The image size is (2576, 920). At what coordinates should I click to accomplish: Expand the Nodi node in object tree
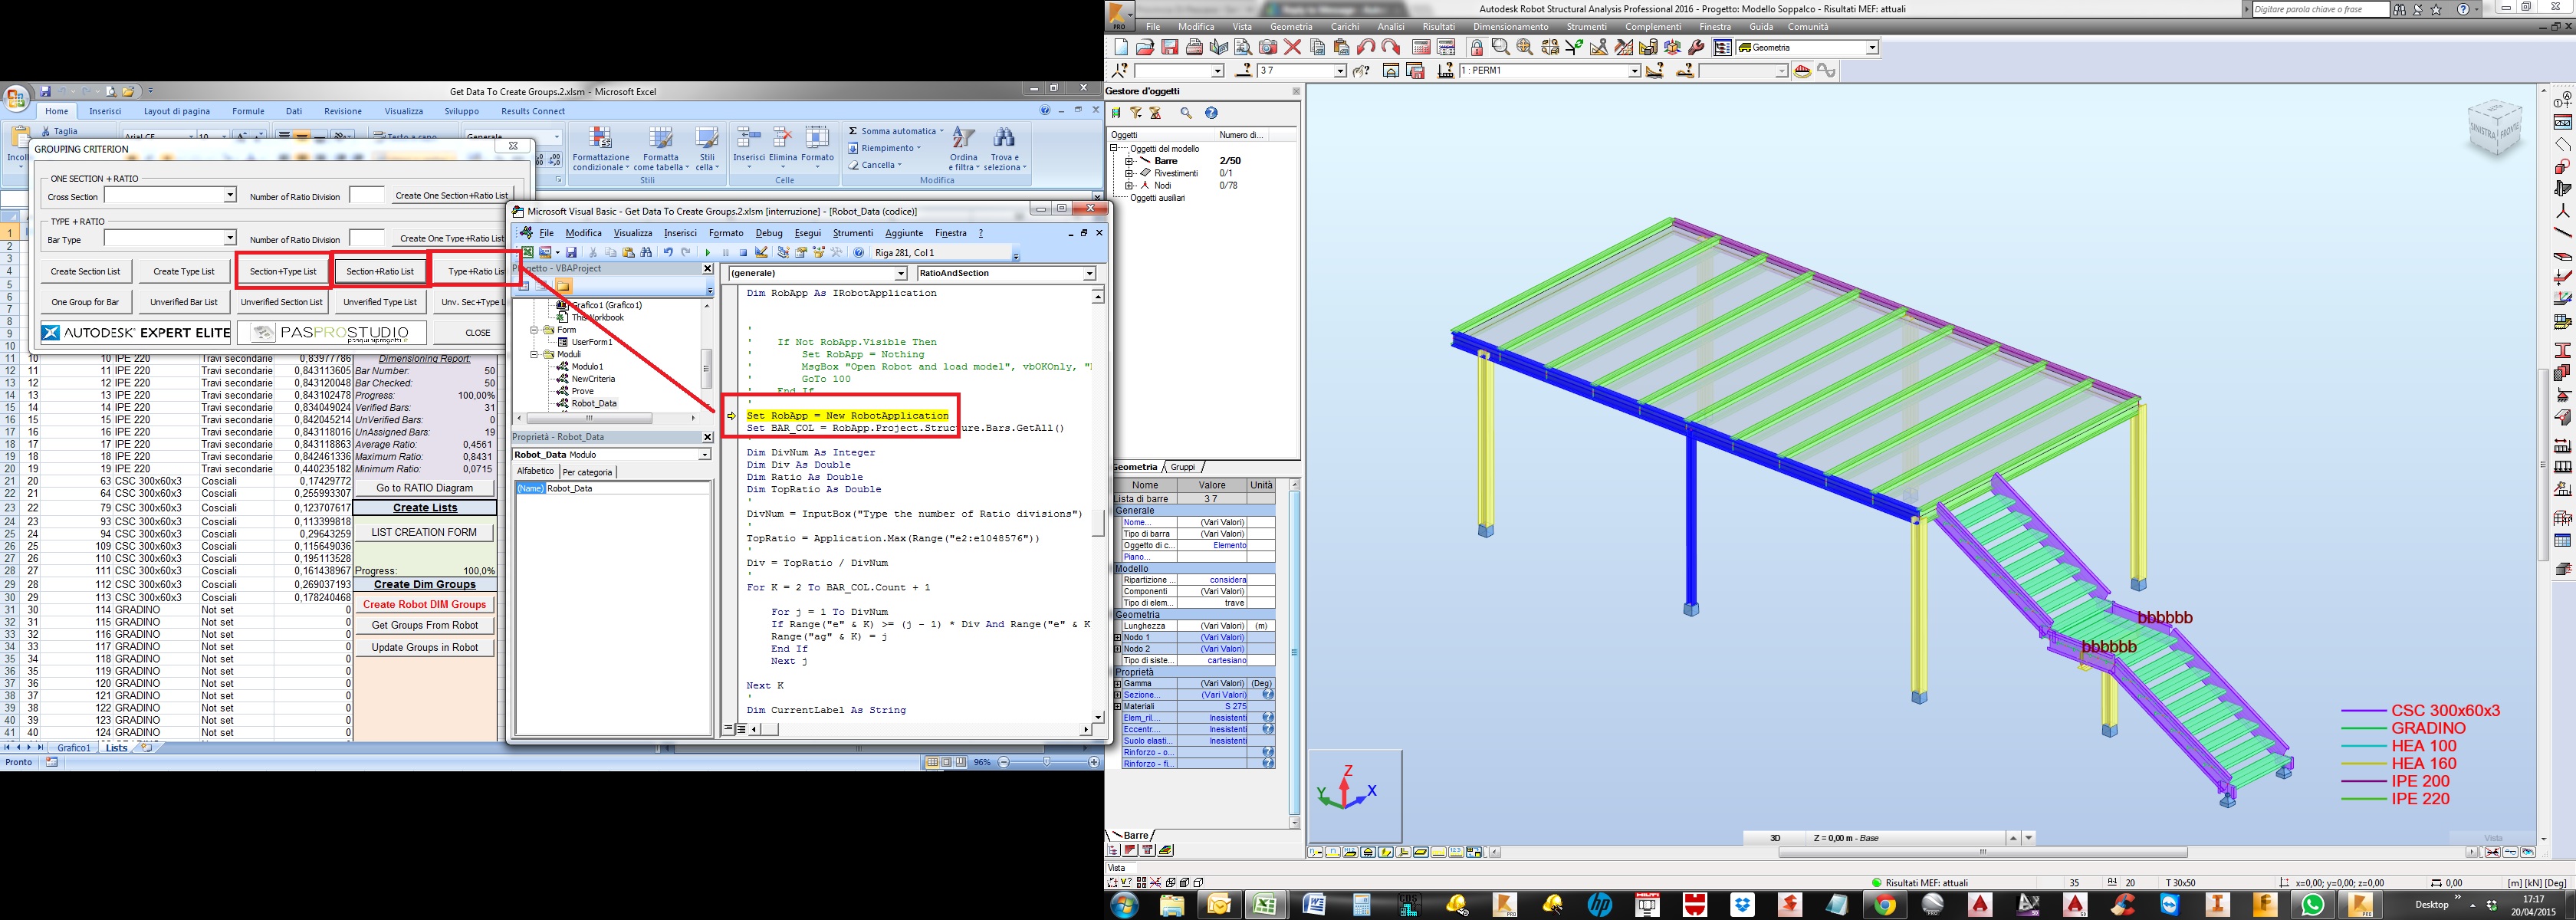click(1129, 186)
